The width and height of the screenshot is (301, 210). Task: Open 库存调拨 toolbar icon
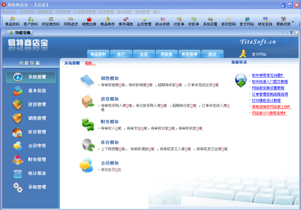point(126,21)
